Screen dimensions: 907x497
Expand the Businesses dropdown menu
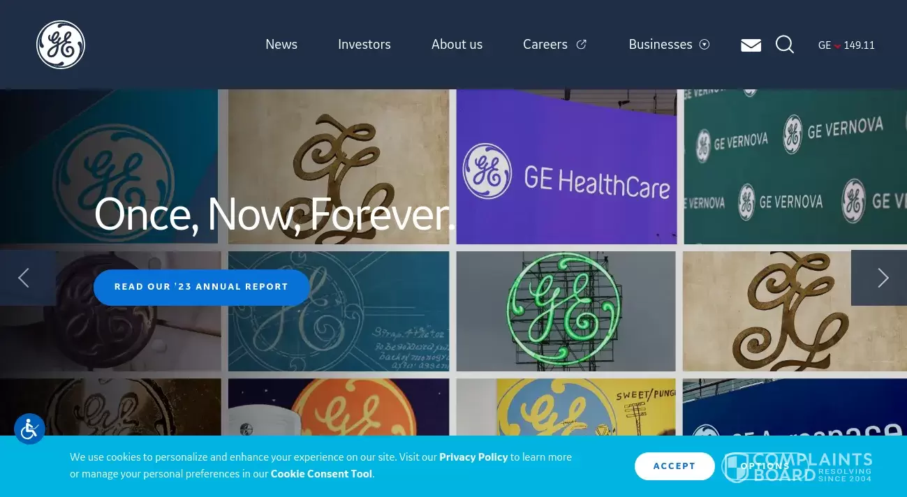669,45
